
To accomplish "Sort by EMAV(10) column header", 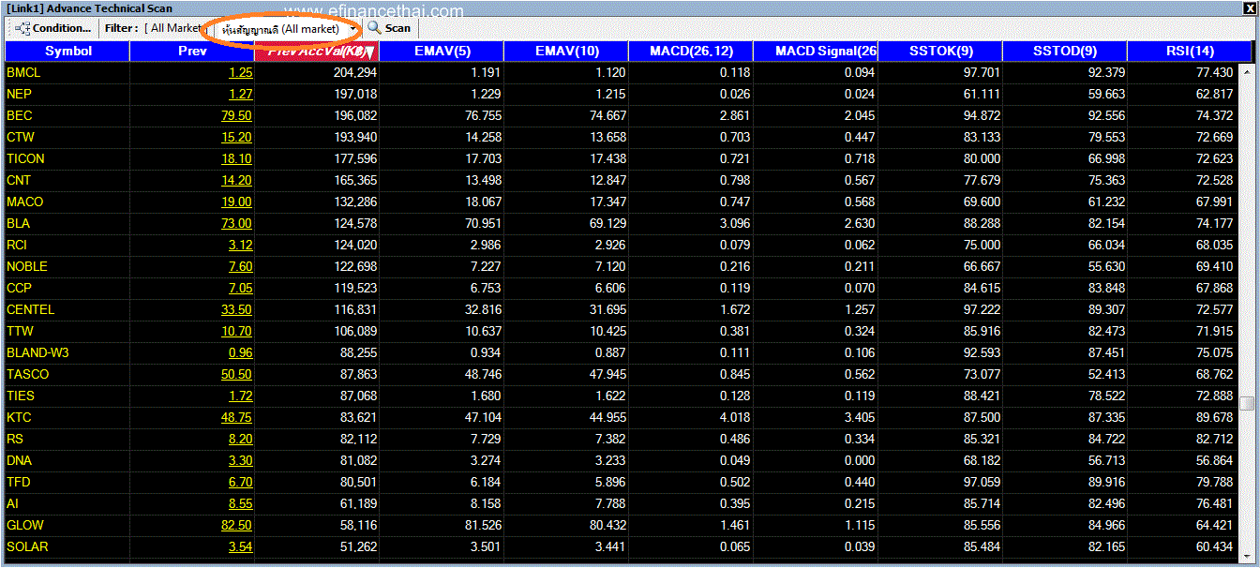I will (x=566, y=51).
